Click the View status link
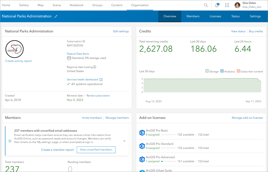The width and height of the screenshot is (268, 172). pyautogui.click(x=238, y=31)
